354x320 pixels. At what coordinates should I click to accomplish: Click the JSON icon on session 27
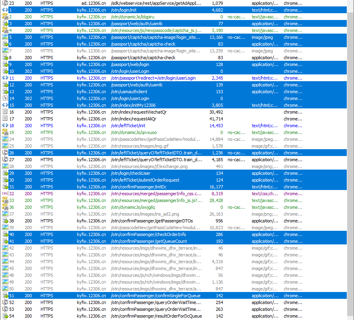(x=5, y=160)
